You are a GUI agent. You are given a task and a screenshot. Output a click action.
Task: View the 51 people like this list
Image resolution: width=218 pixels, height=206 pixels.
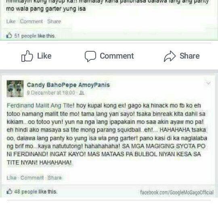point(34,36)
